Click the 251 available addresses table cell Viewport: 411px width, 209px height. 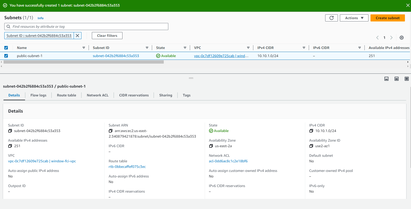click(x=372, y=56)
